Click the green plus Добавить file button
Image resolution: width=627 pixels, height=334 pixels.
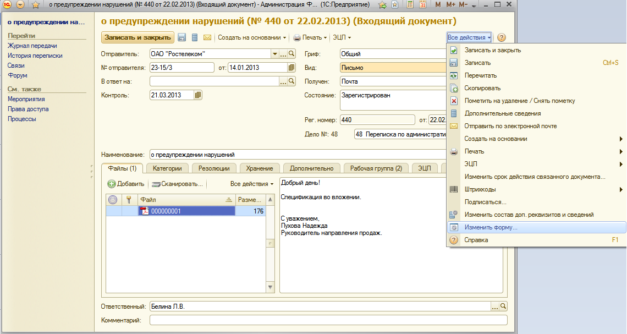[x=126, y=184]
